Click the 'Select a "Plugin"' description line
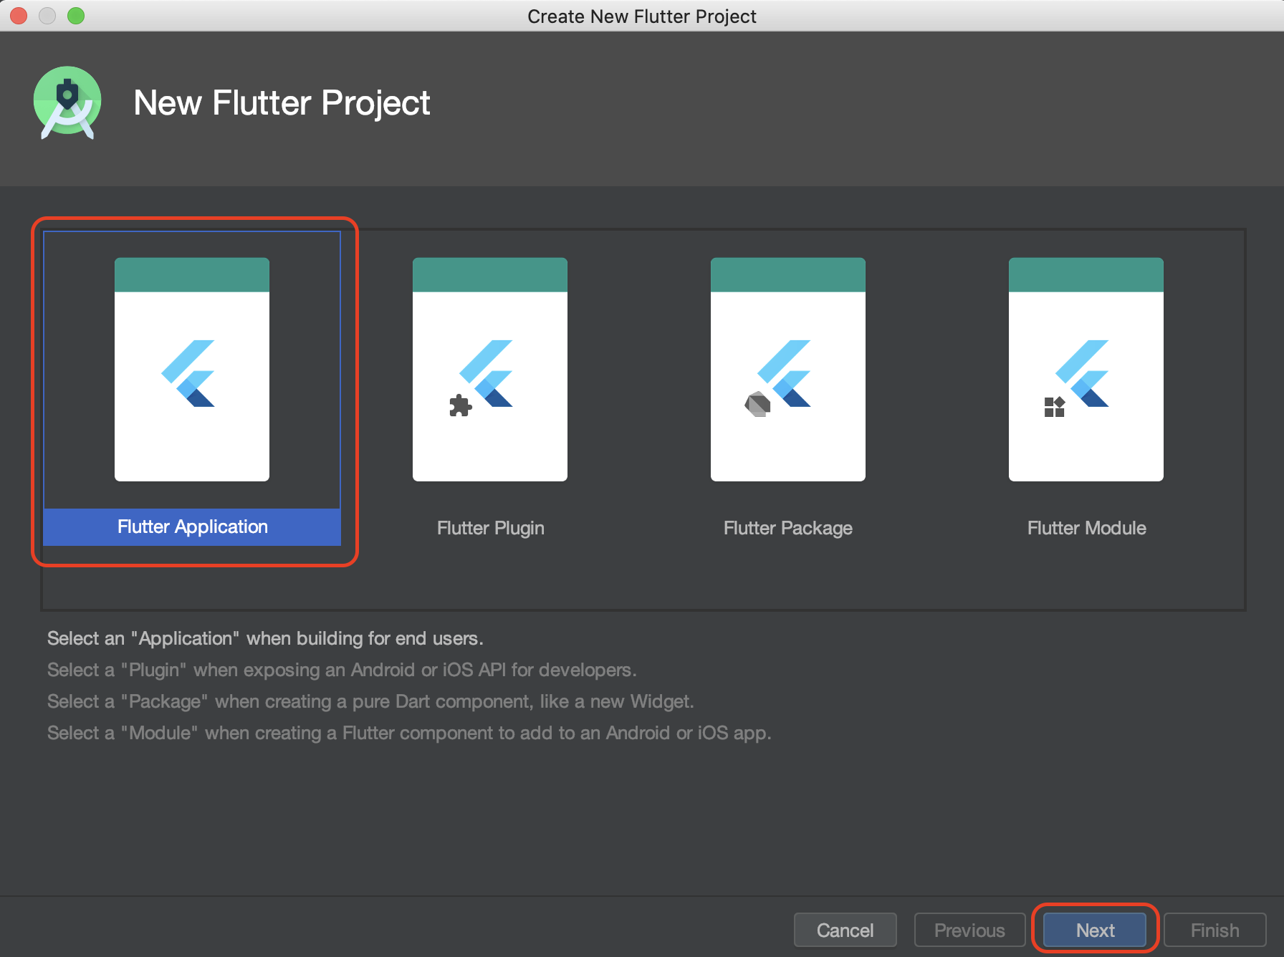The height and width of the screenshot is (957, 1284). [x=342, y=670]
